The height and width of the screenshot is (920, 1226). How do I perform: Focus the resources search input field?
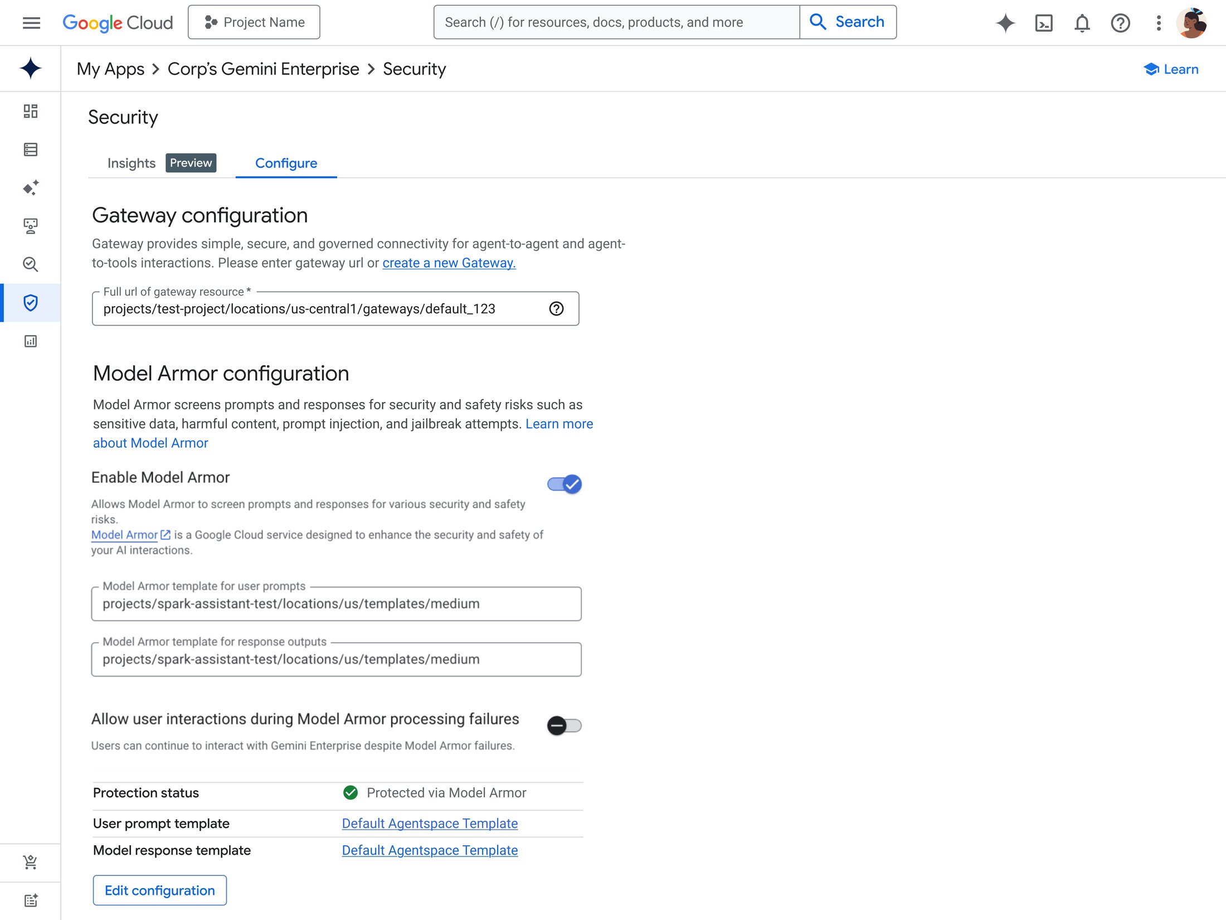(x=616, y=22)
